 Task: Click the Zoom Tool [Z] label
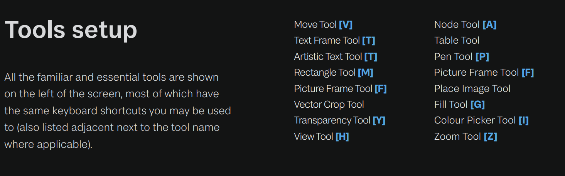(x=465, y=137)
